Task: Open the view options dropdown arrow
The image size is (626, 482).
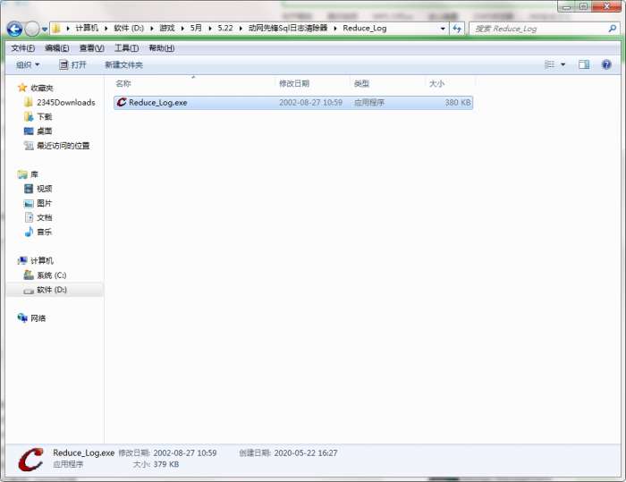Action: pos(563,64)
